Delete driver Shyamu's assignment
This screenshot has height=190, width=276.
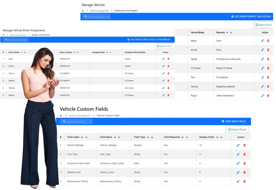click(168, 88)
